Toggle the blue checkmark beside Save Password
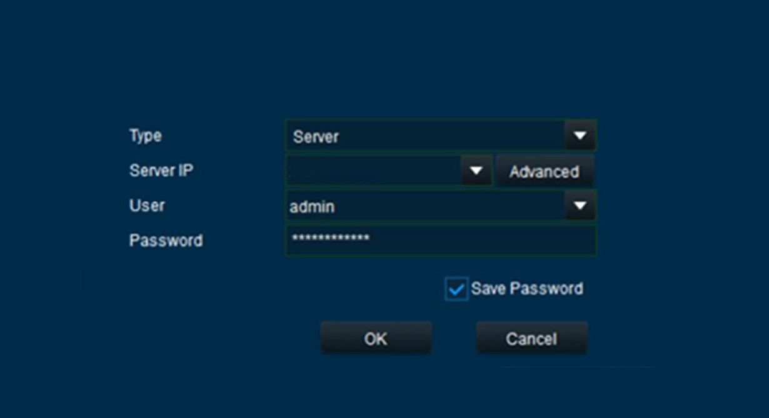This screenshot has height=418, width=769. [456, 289]
